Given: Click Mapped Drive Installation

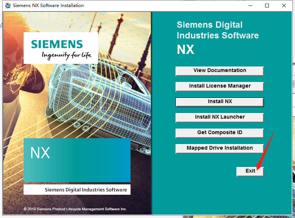Looking at the screenshot, I should point(219,148).
